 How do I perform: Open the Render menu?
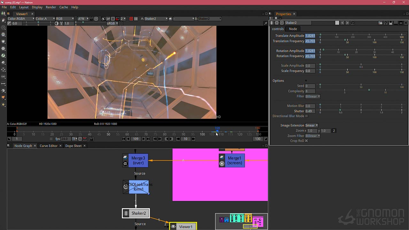51,7
